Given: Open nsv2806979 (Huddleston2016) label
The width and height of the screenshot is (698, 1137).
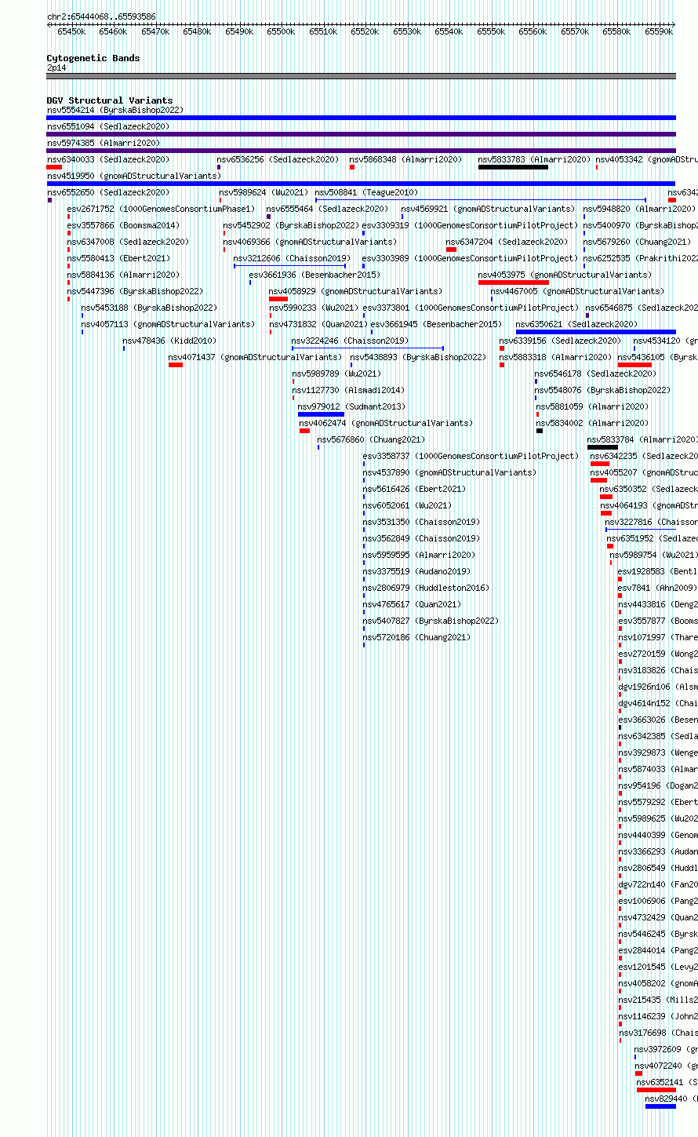Looking at the screenshot, I should click(426, 588).
